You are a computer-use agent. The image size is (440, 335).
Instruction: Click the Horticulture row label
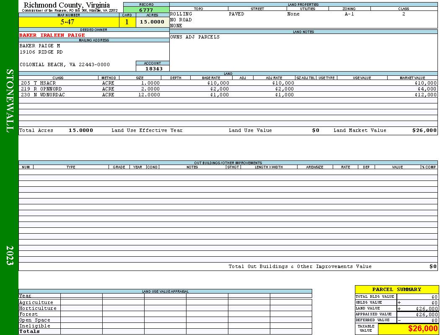coord(38,308)
